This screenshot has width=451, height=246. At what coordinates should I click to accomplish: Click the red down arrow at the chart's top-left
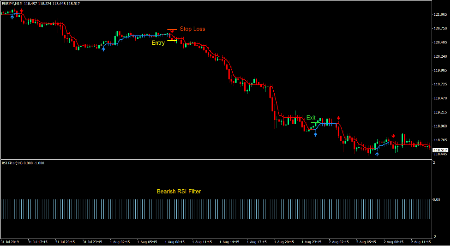22,11
